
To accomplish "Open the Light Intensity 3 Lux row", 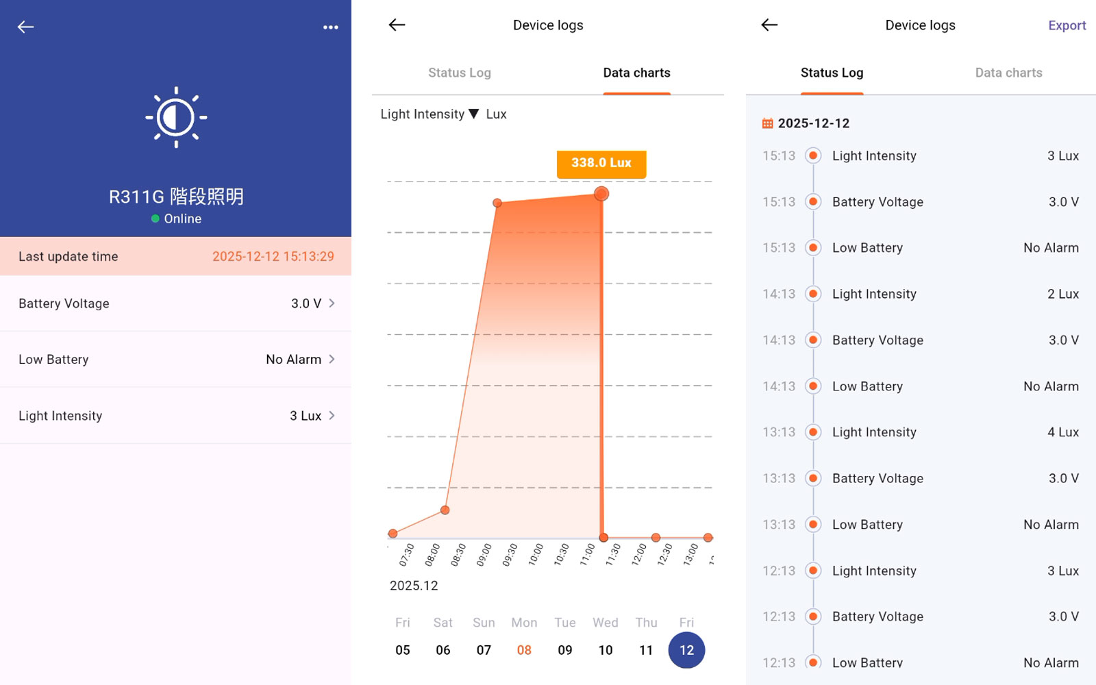I will point(175,416).
